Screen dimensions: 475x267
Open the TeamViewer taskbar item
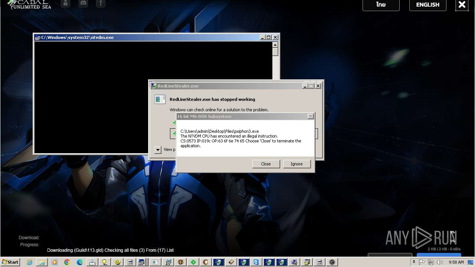point(256,262)
